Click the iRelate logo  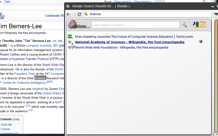pyautogui.click(x=79, y=25)
